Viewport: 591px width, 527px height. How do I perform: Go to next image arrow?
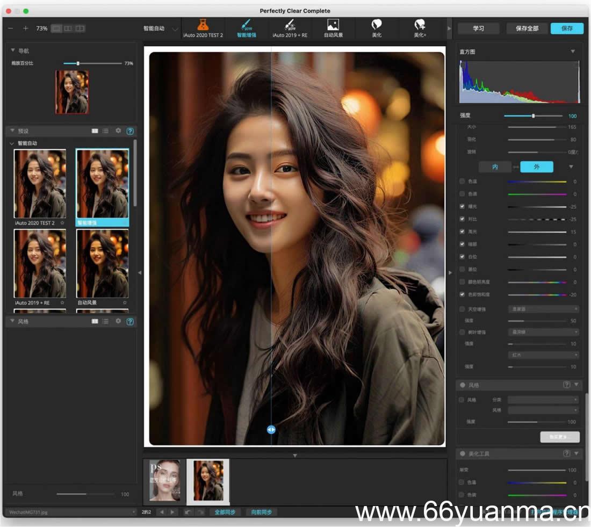coord(172,512)
